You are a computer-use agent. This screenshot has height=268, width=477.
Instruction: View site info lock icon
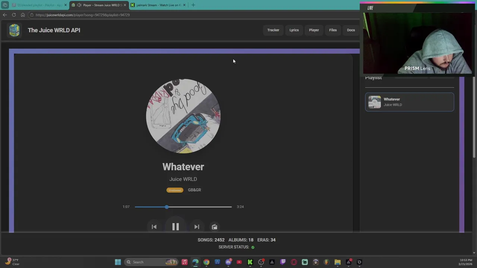click(32, 15)
